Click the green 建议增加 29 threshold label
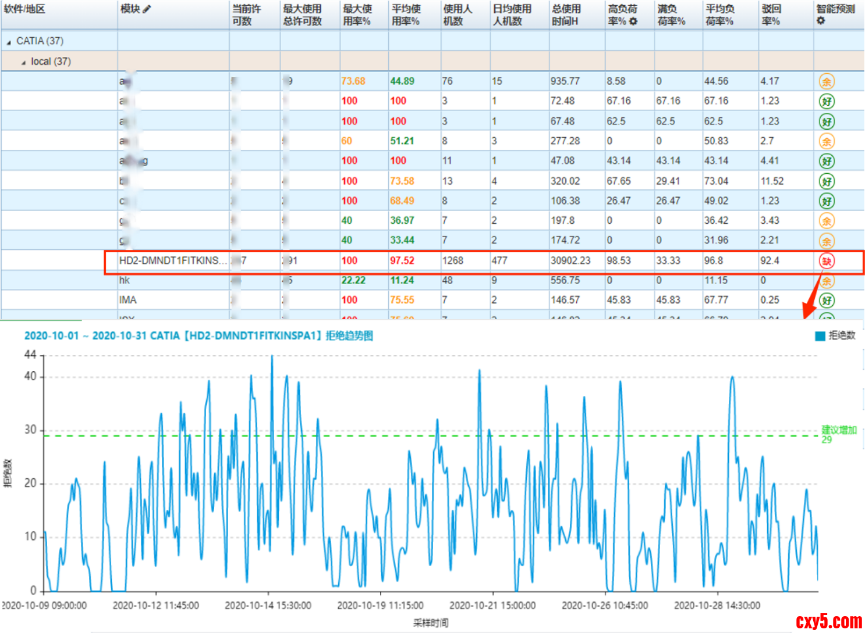This screenshot has width=865, height=633. pos(838,434)
